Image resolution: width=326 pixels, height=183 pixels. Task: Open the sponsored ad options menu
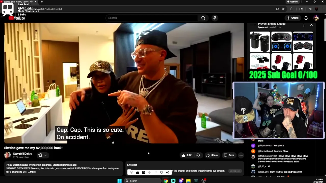point(304,25)
